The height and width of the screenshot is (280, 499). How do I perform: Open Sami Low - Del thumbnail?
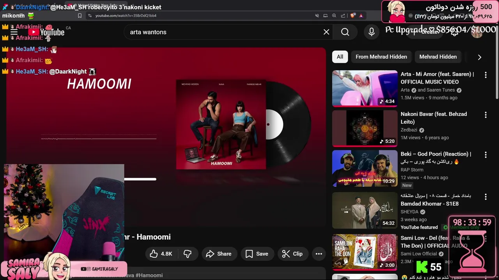coord(365,252)
